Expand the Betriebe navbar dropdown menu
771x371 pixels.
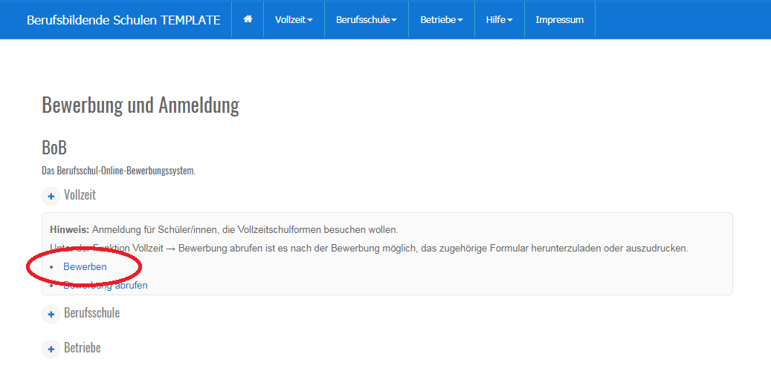click(x=442, y=20)
